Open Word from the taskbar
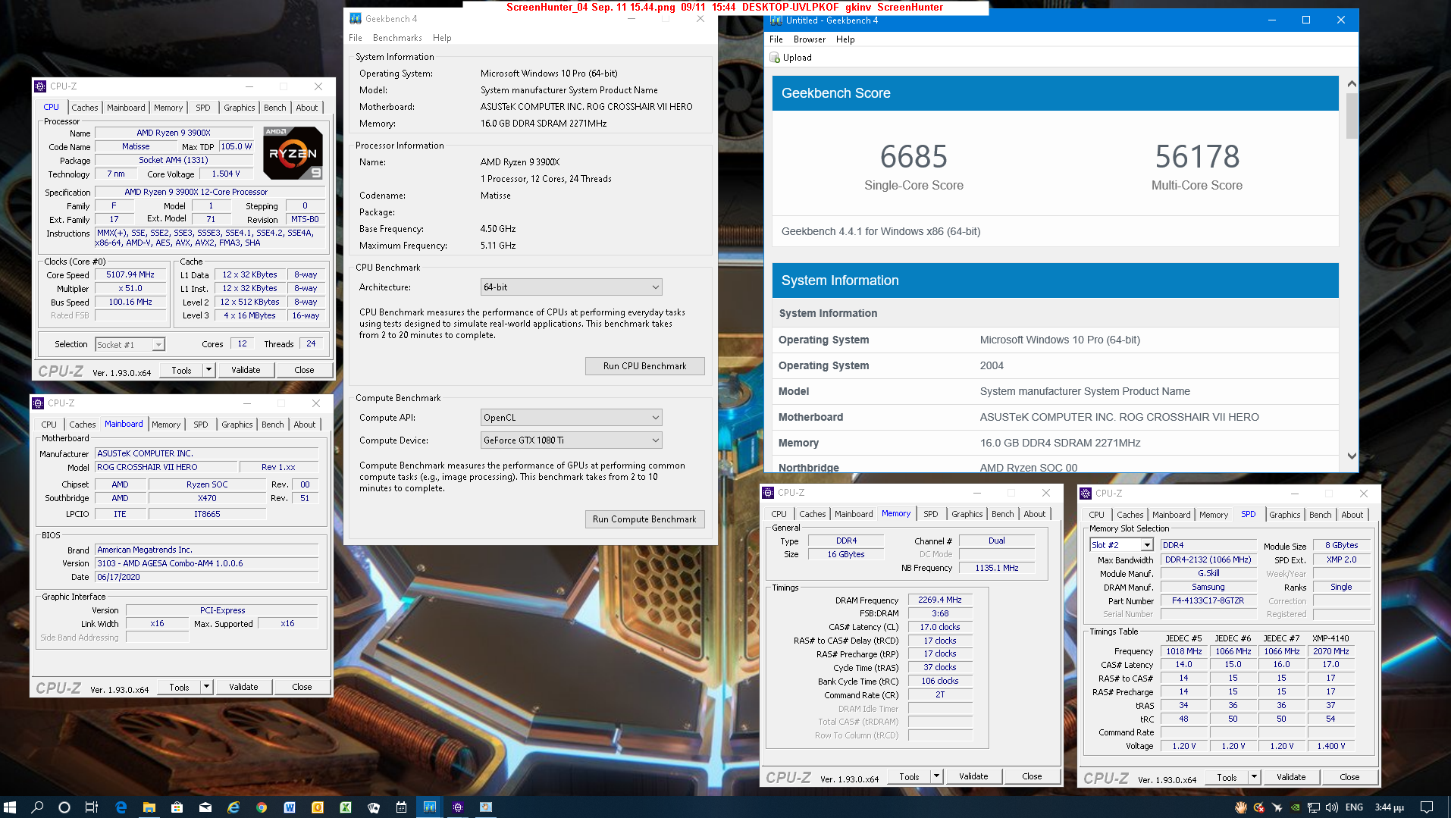 pos(289,807)
